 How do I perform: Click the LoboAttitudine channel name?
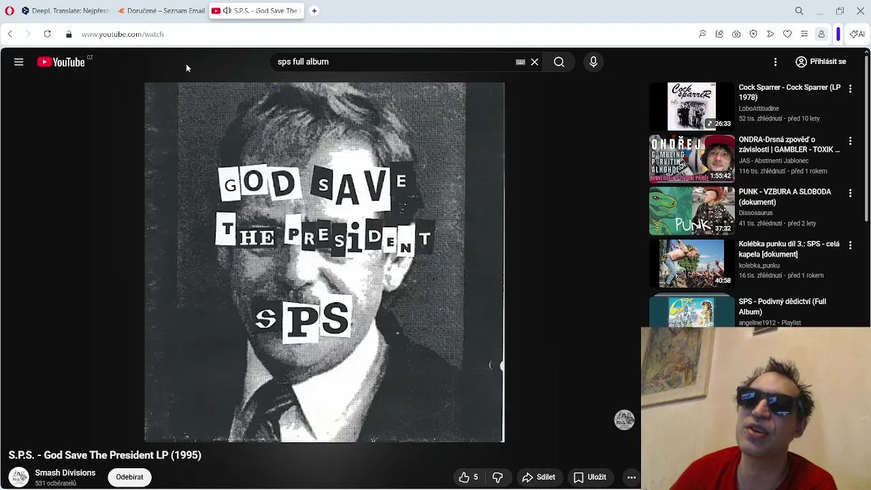[759, 108]
